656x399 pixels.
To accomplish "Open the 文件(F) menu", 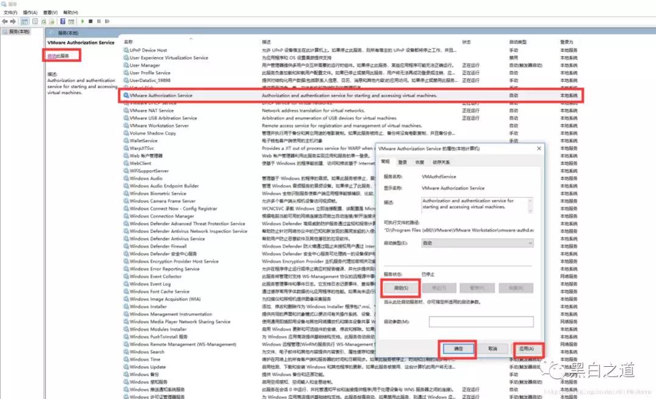I will pos(10,13).
